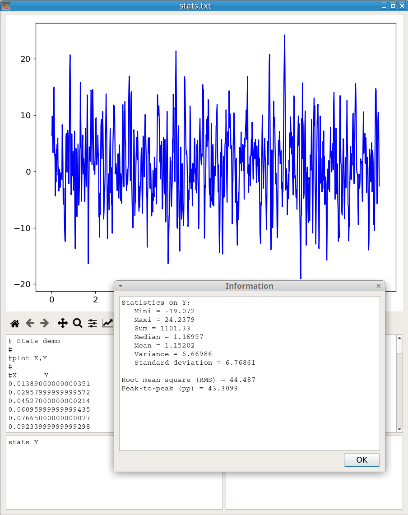Click data value 0.04527000000000214
The width and height of the screenshot is (408, 515).
[x=49, y=401]
